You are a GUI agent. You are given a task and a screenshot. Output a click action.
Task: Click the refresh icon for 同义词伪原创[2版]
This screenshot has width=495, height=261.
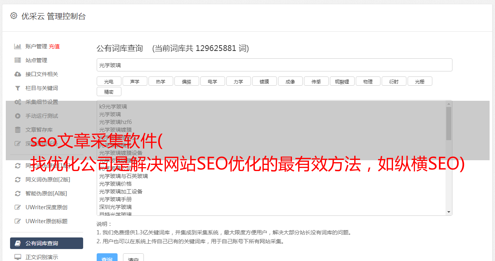pyautogui.click(x=18, y=180)
